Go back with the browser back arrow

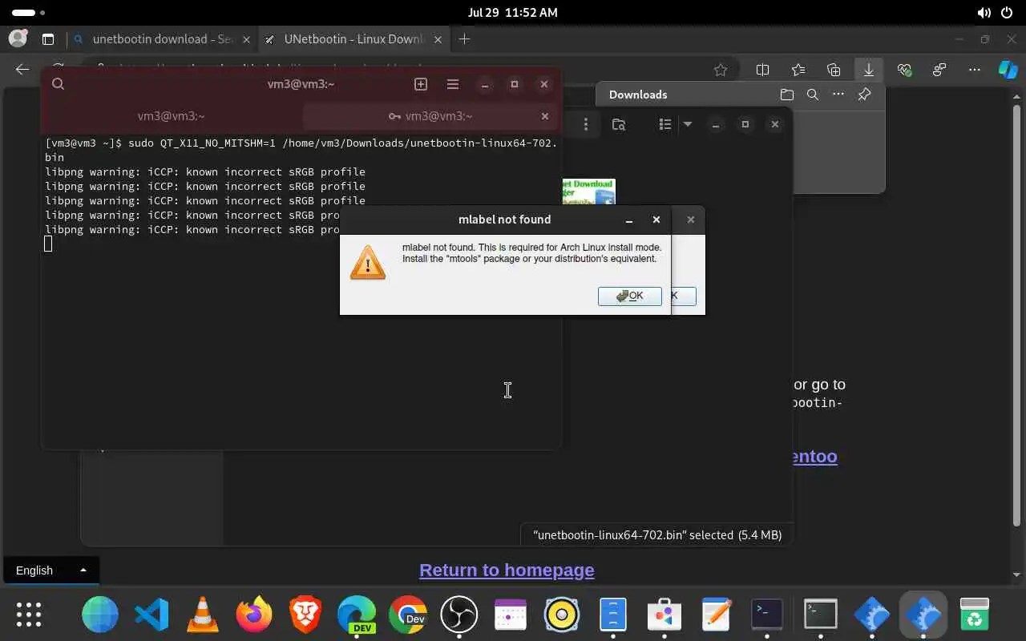point(22,70)
